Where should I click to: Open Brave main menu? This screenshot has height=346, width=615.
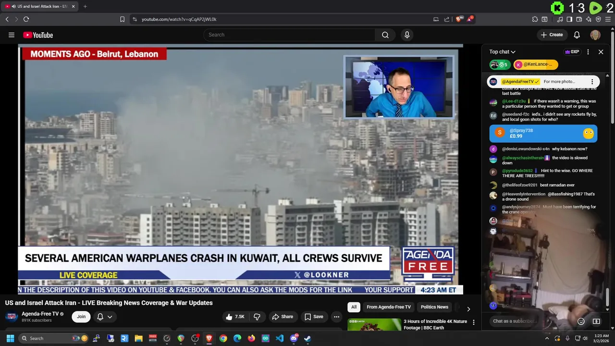click(608, 19)
